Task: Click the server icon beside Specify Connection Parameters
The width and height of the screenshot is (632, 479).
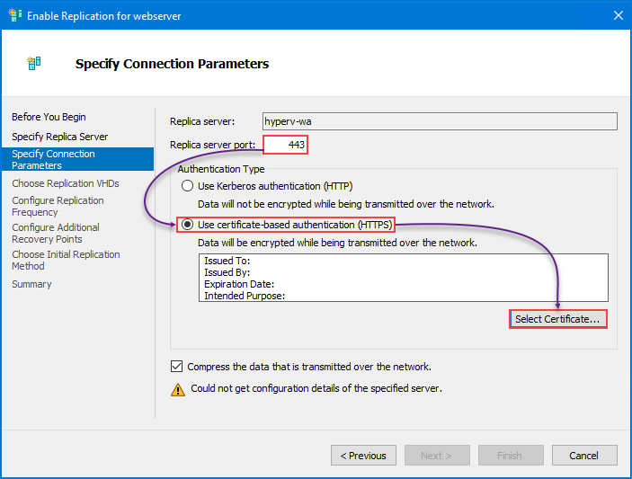Action: [34, 63]
